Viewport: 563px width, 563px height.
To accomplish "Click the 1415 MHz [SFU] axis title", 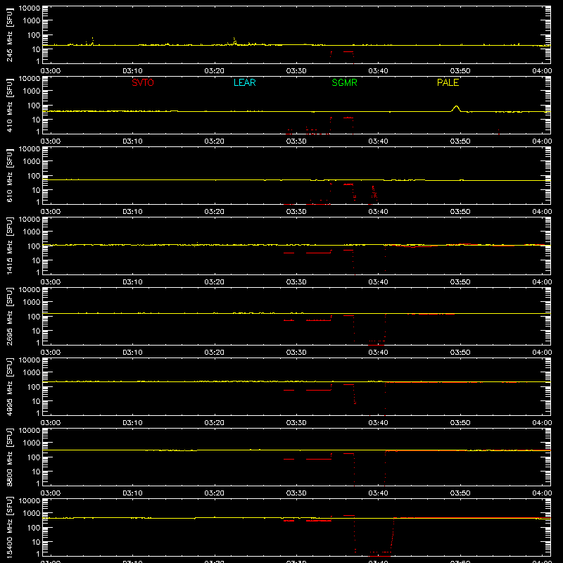I will (9, 246).
